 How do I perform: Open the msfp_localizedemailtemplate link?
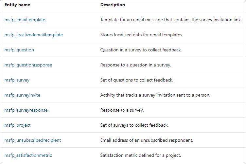[x=34, y=35]
